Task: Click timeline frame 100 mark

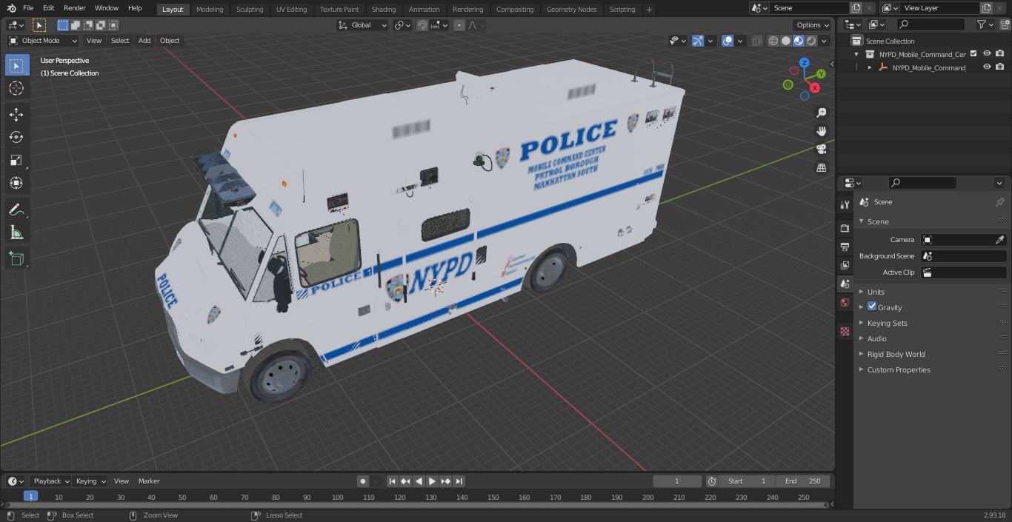Action: pyautogui.click(x=337, y=497)
